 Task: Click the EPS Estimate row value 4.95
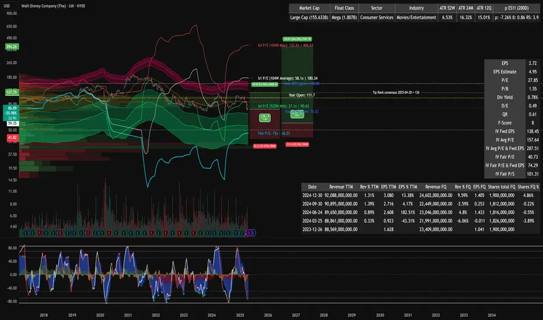coord(533,72)
